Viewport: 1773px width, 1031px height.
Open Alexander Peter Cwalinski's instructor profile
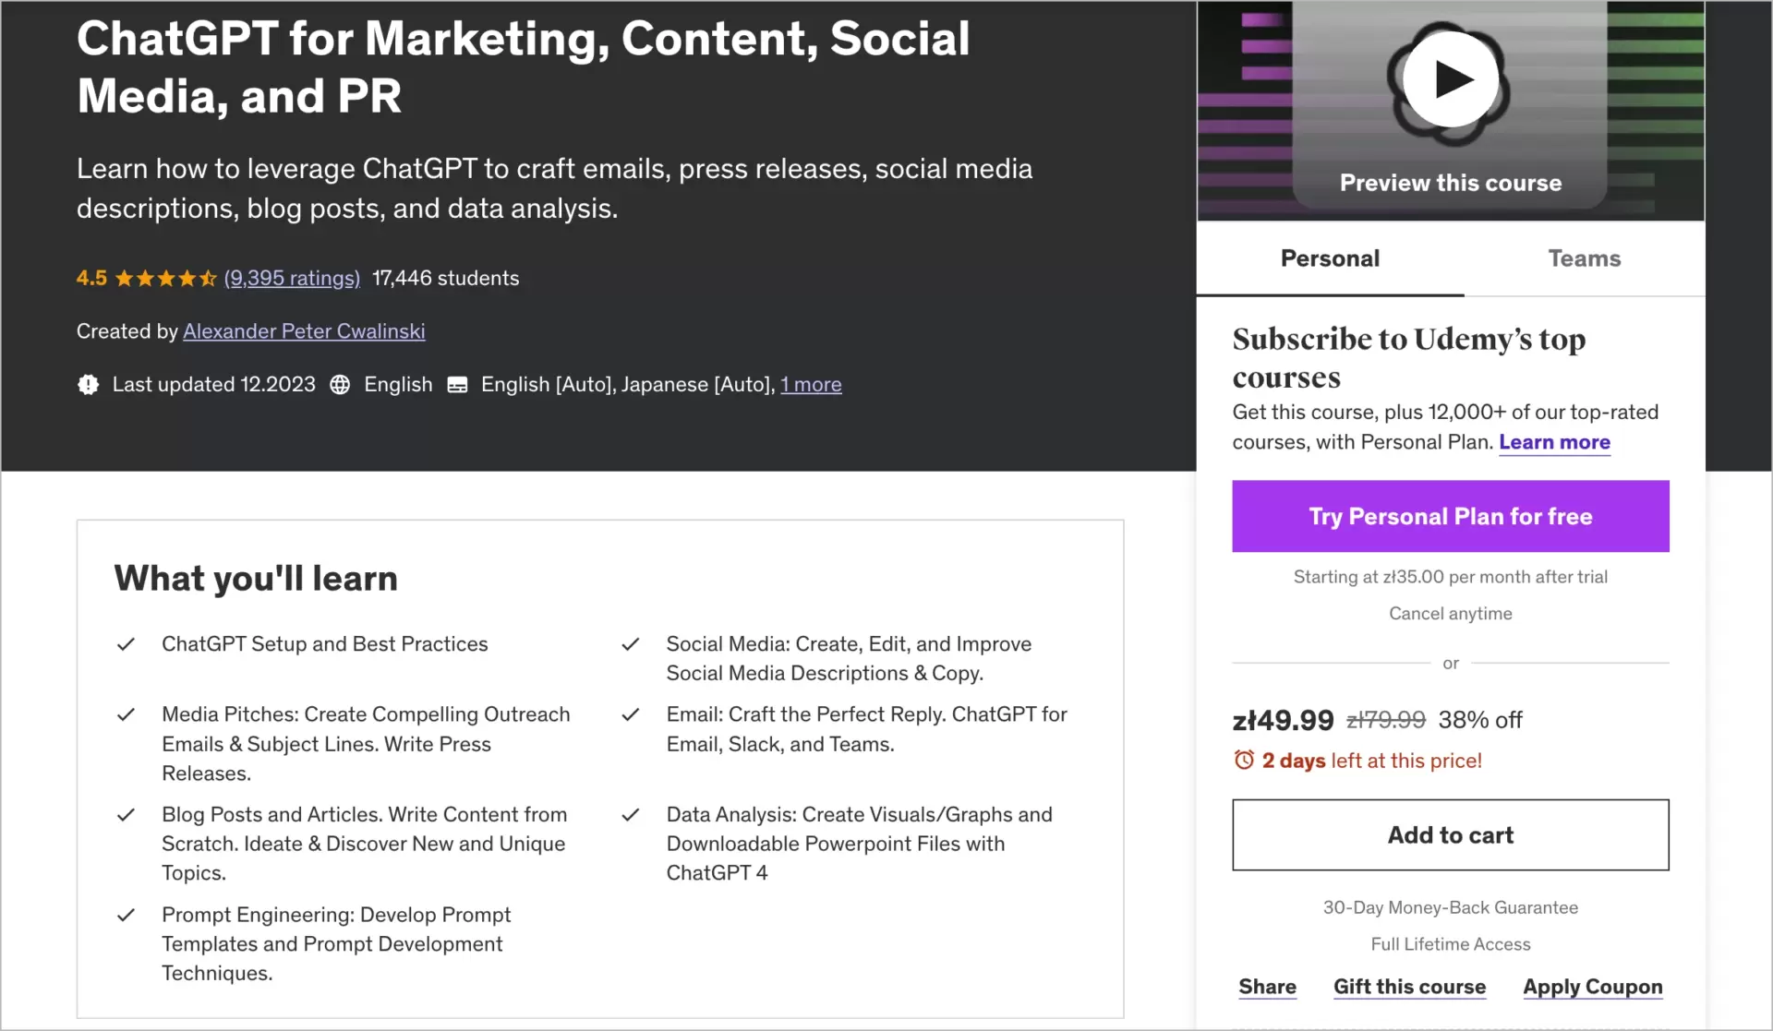pos(304,331)
